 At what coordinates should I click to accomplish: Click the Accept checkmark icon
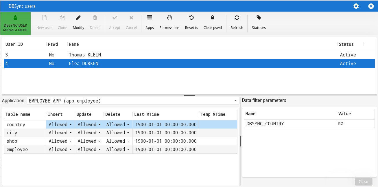(115, 18)
